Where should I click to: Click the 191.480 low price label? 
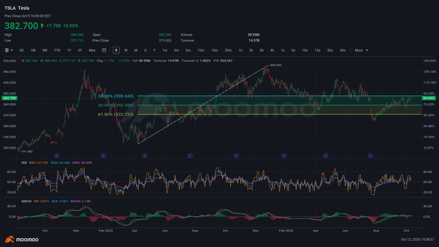[27, 151]
